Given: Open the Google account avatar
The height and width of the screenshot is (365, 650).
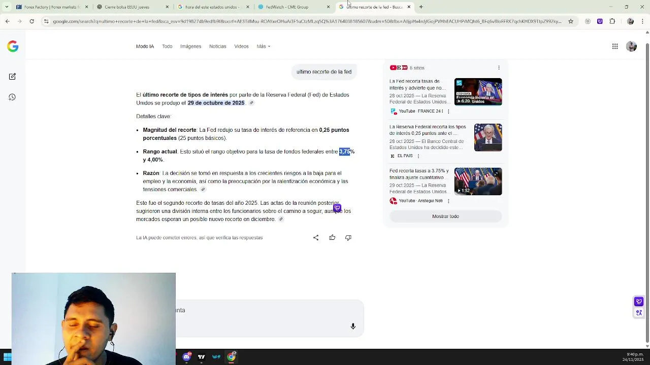Looking at the screenshot, I should tap(632, 47).
